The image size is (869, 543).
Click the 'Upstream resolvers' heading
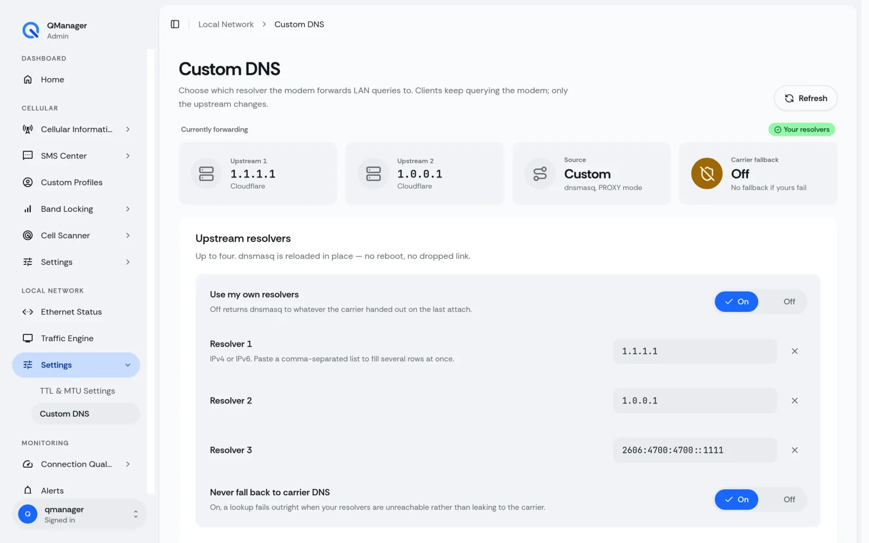243,238
